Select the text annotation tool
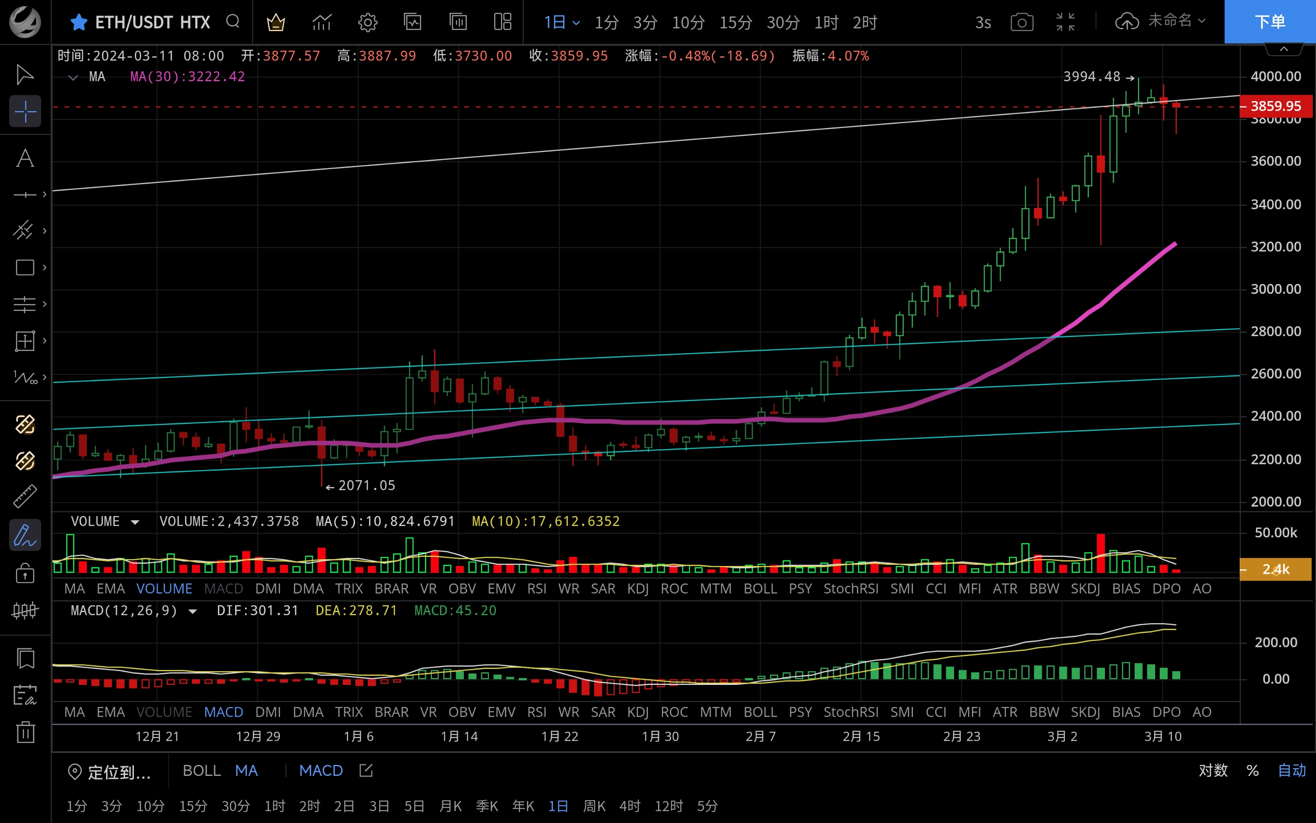Image resolution: width=1316 pixels, height=823 pixels. (25, 158)
